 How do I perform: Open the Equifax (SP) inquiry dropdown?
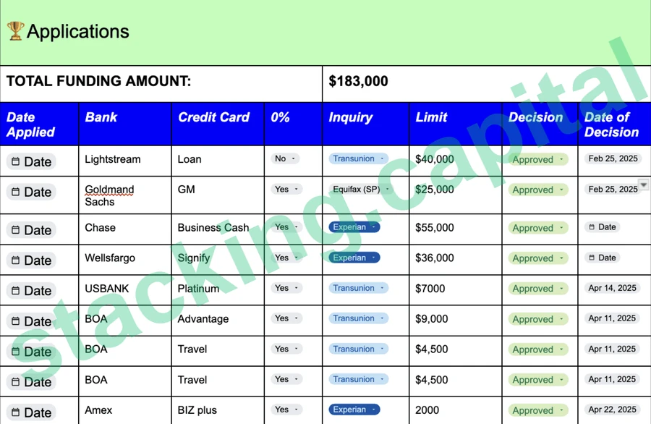[x=360, y=190]
